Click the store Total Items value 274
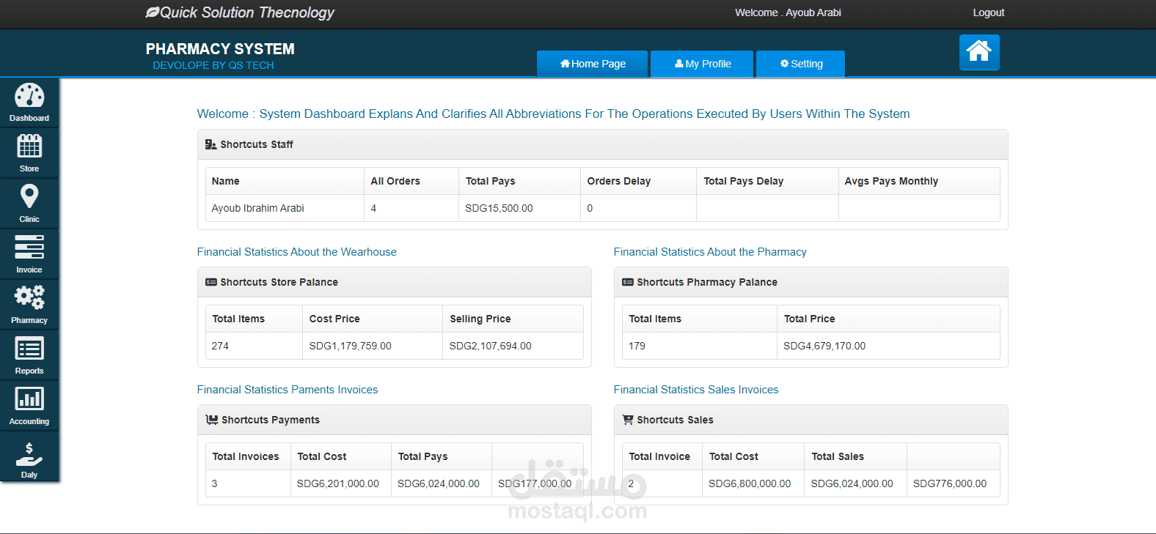Screen dimensions: 1156x534 coord(220,346)
